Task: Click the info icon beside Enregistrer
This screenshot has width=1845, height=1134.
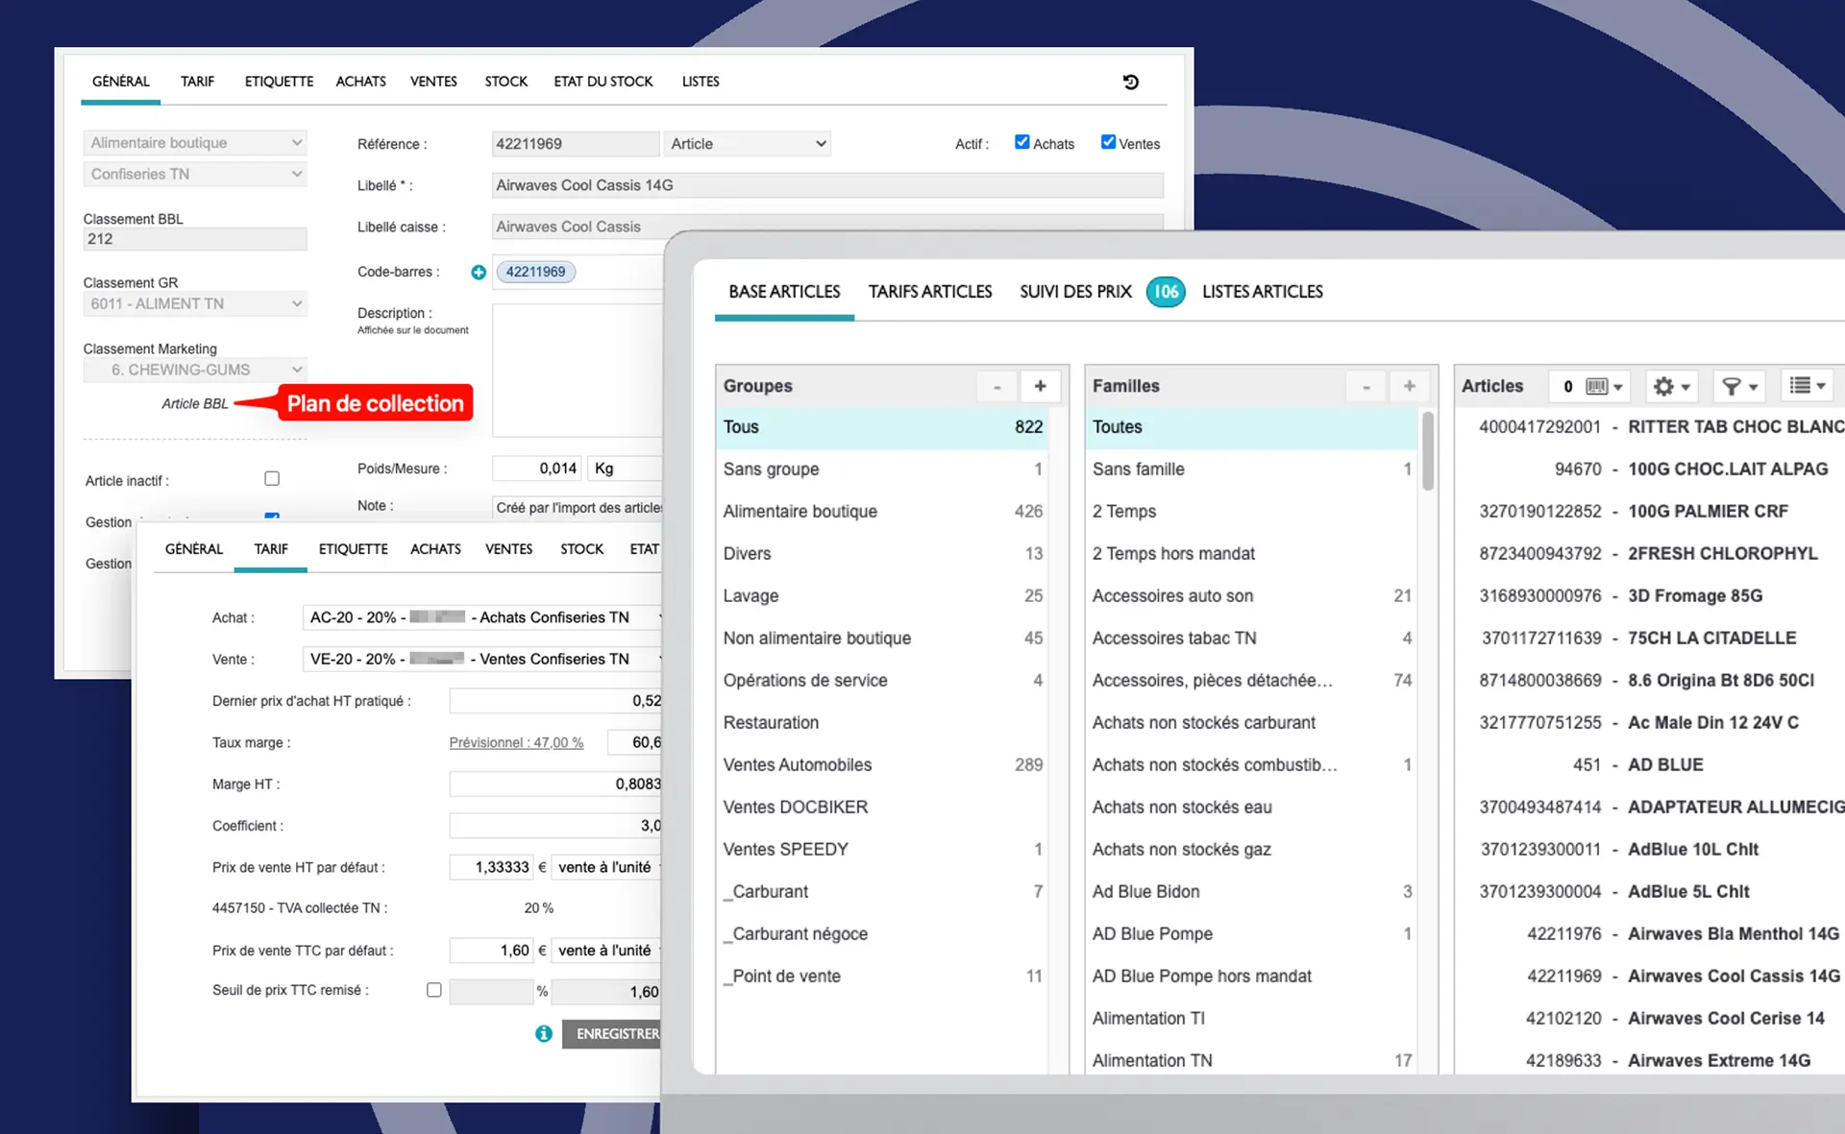Action: pos(544,1034)
